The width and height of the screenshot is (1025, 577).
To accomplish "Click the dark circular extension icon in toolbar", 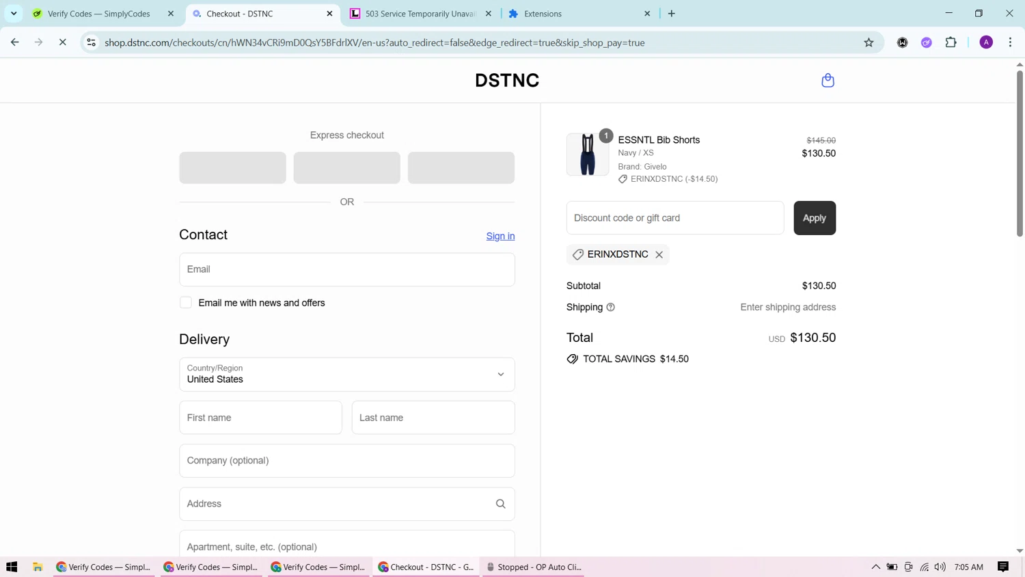I will [x=903, y=42].
